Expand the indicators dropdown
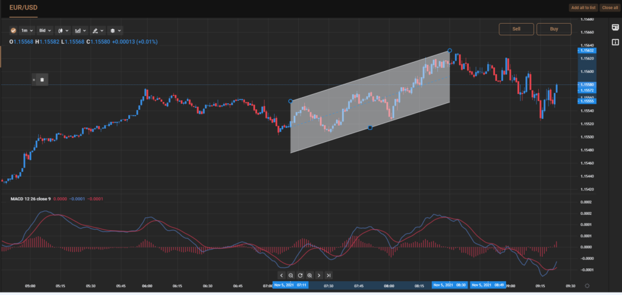 pos(80,30)
